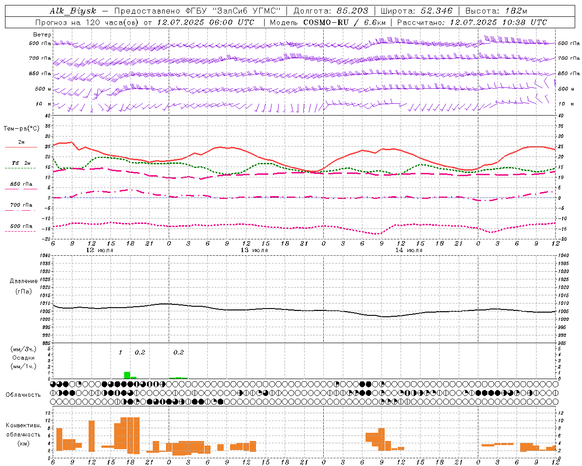This screenshot has height=466, width=582.
Task: Select the 'Долгота: 85.203' longitude value
Action: pyautogui.click(x=331, y=11)
